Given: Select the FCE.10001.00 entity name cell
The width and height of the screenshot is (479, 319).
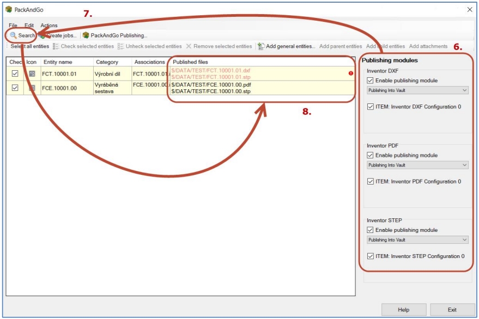Looking at the screenshot, I should click(60, 88).
